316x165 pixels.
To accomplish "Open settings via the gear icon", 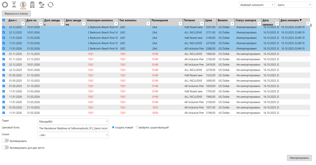I will tap(5, 4).
